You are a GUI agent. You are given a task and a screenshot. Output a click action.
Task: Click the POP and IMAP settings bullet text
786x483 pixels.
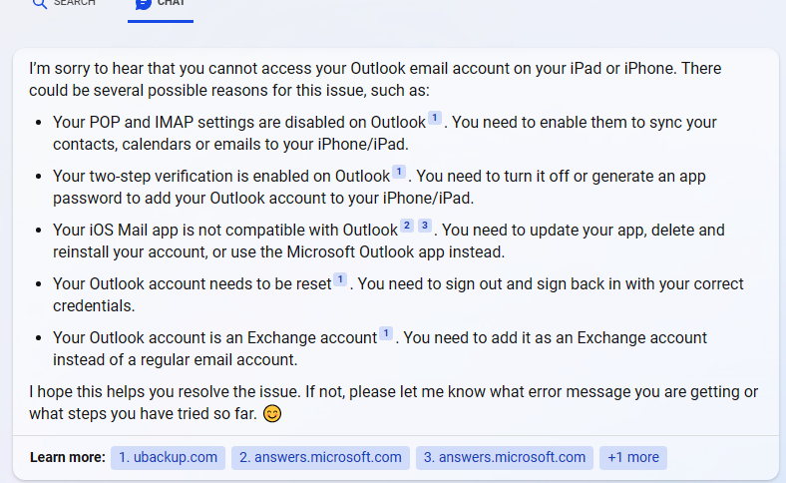[239, 124]
